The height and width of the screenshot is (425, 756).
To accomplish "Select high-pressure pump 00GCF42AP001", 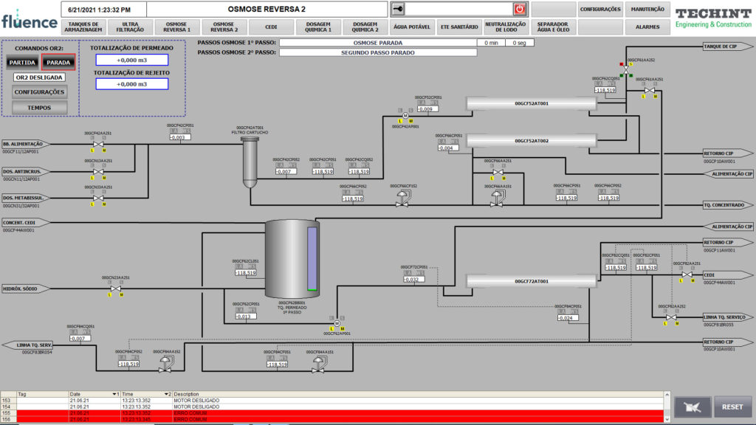I will click(x=405, y=116).
